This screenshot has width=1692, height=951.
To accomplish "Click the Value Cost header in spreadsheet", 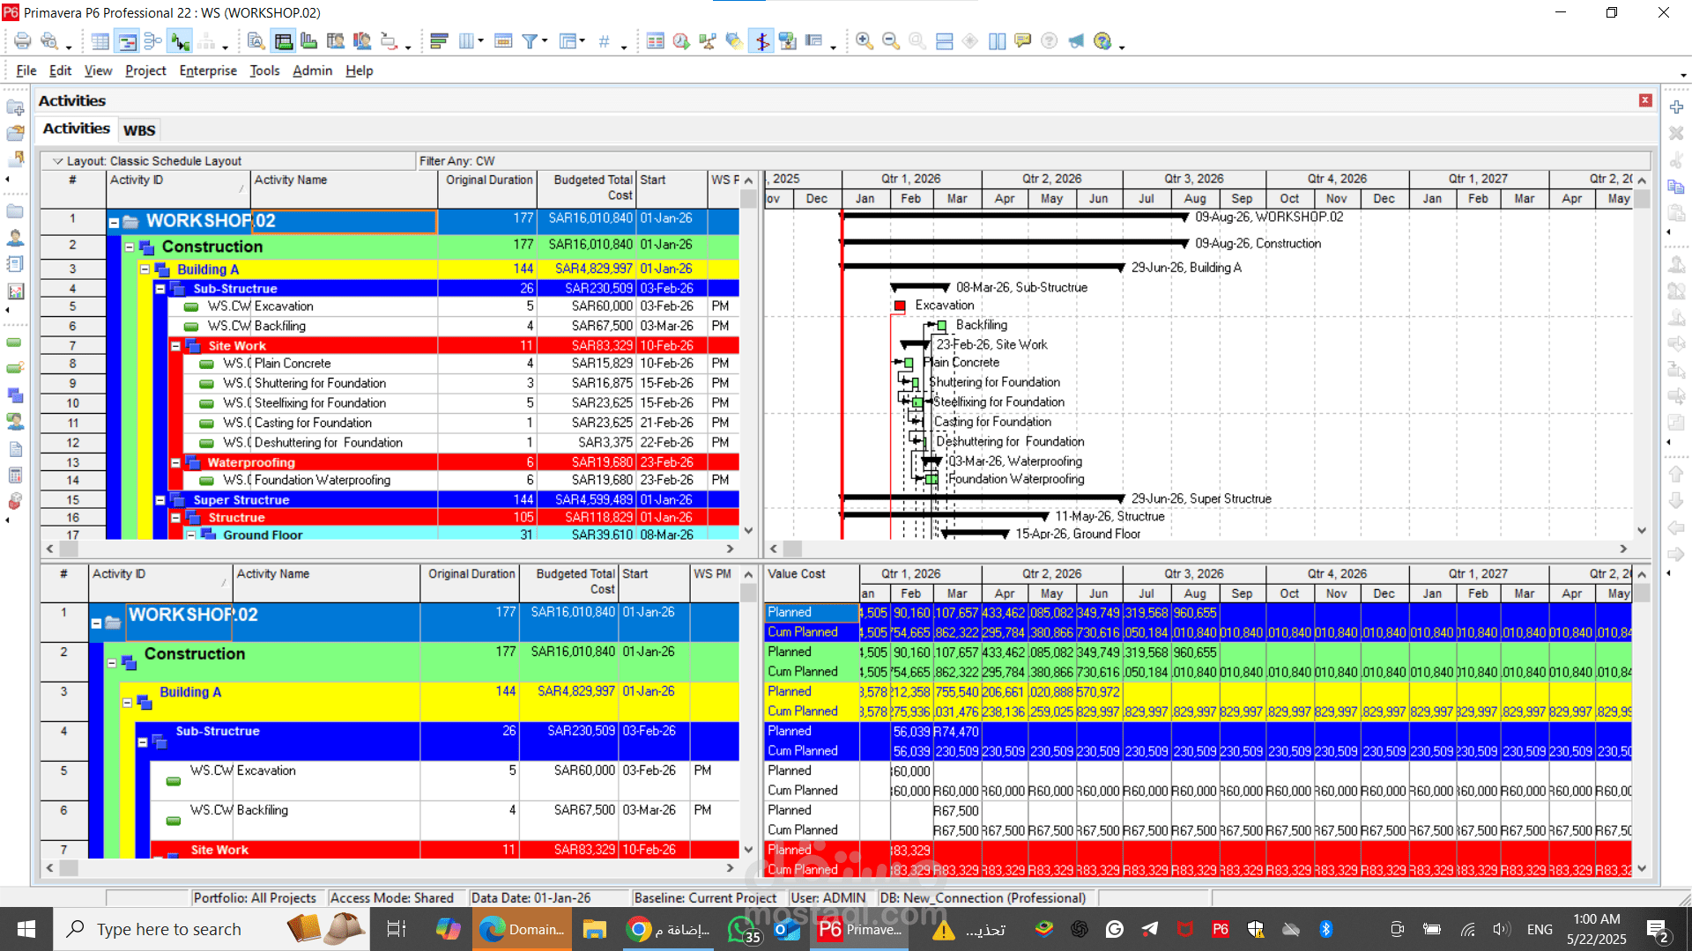I will (x=812, y=583).
